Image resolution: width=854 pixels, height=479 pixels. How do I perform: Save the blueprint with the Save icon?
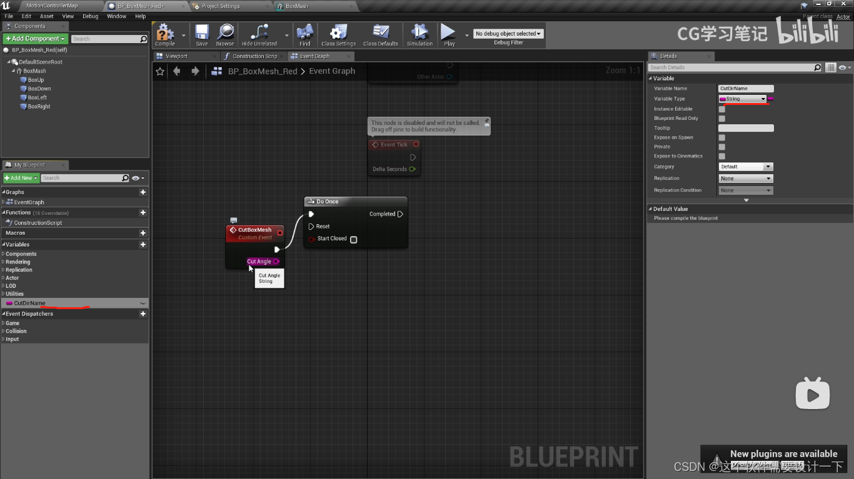(201, 35)
